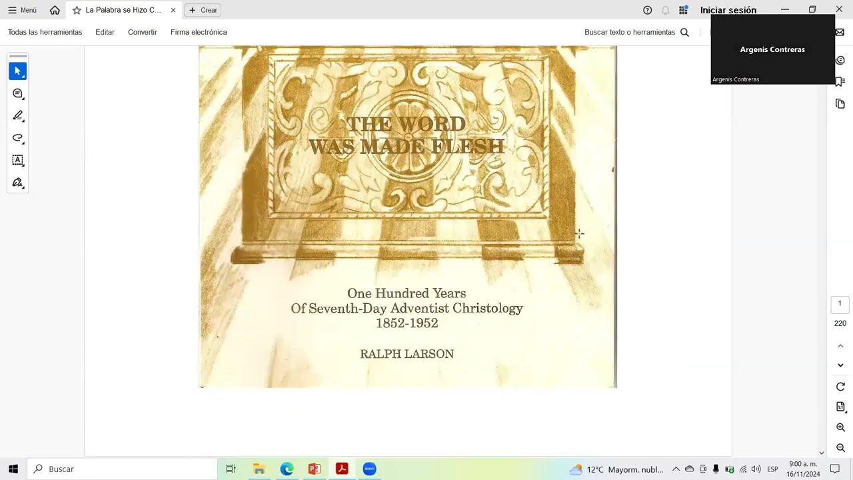
Task: Open the Menú hamburger button
Action: (x=22, y=10)
